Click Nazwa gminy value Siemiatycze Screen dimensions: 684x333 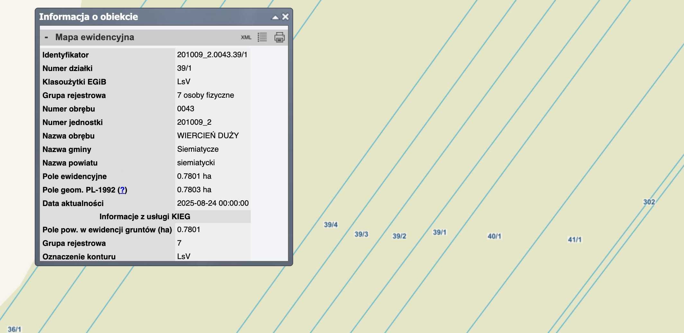point(198,149)
